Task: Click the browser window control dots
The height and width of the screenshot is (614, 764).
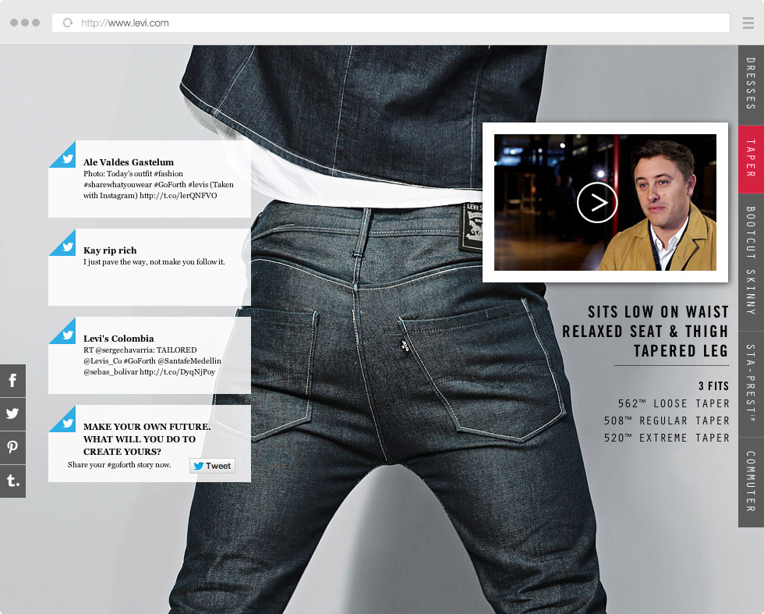Action: pyautogui.click(x=25, y=23)
